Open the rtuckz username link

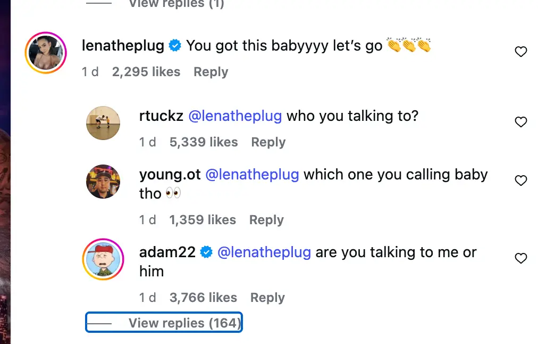(161, 116)
